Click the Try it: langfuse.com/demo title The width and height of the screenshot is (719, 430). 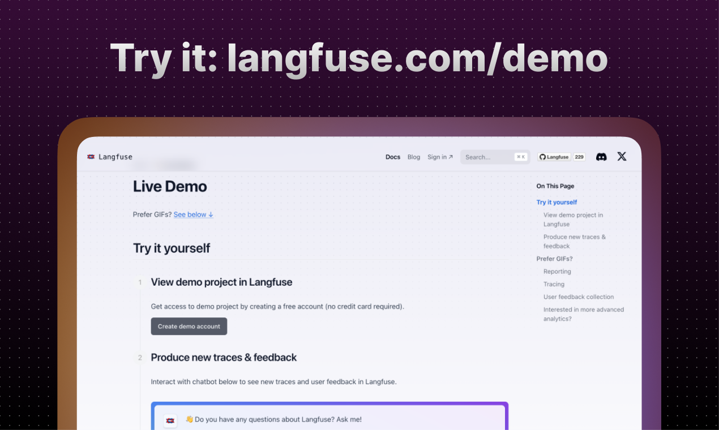point(359,58)
